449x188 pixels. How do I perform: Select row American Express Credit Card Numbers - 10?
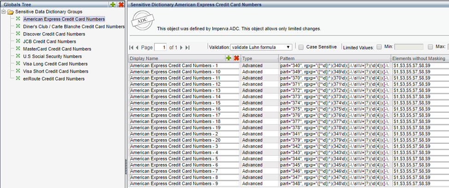coord(184,71)
